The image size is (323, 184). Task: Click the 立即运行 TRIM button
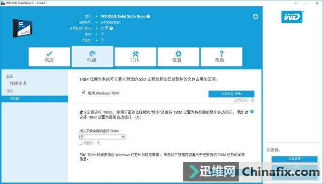(x=231, y=94)
